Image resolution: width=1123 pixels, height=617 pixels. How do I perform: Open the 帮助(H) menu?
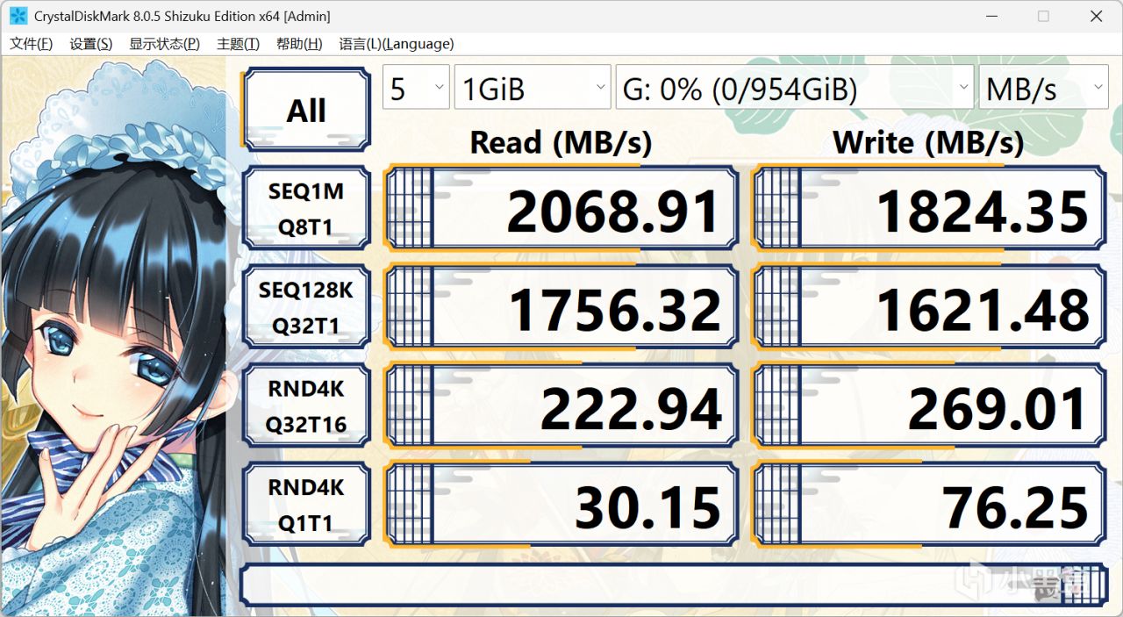tap(299, 44)
